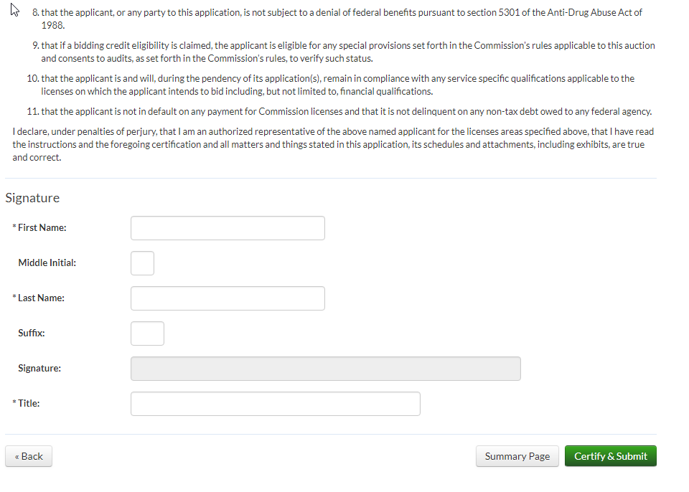The image size is (689, 492).
Task: Click the "First Name:" label
Action: pos(42,228)
